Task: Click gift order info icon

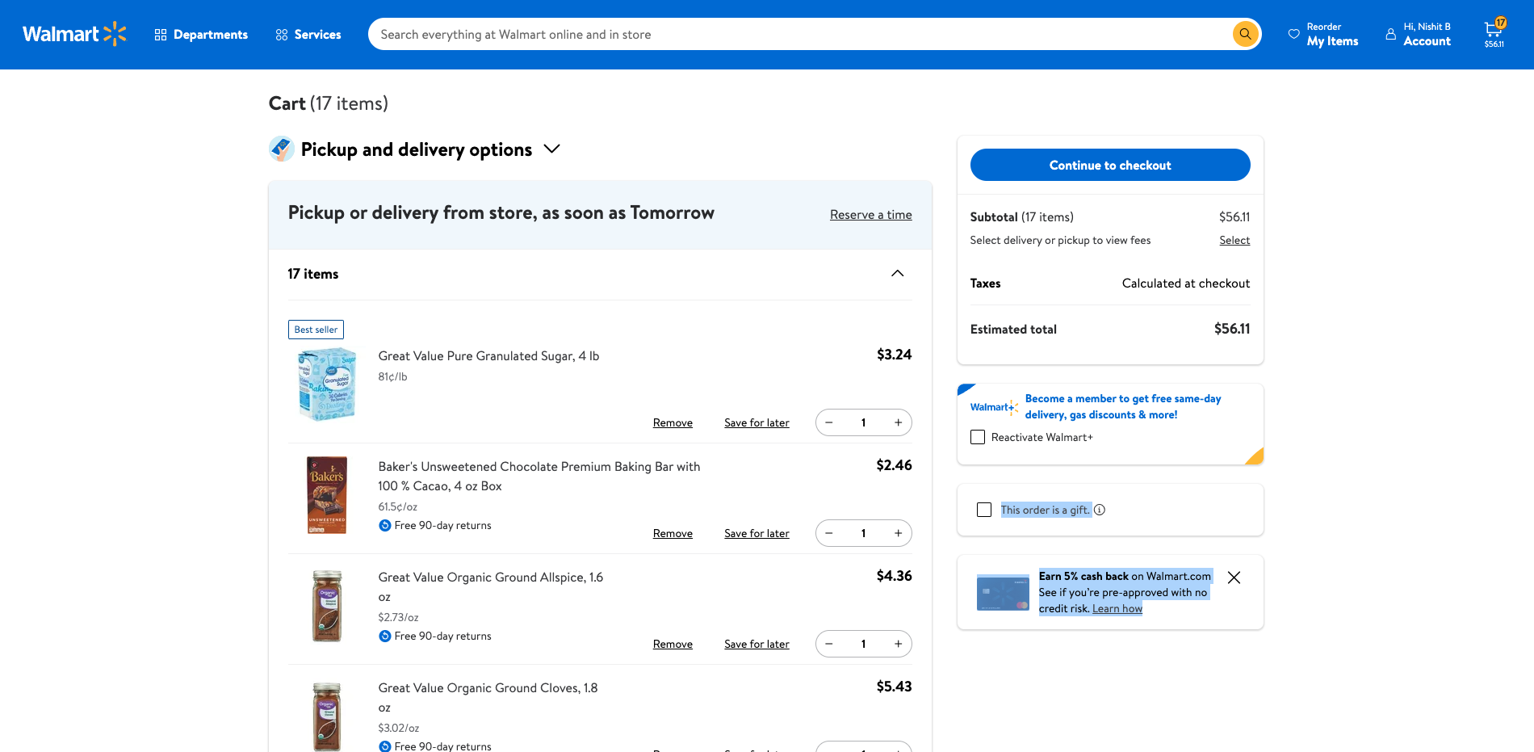Action: [x=1100, y=510]
